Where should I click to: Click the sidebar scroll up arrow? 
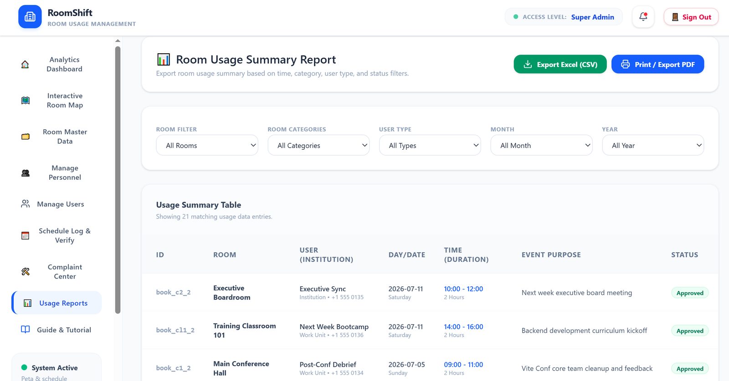tap(118, 41)
